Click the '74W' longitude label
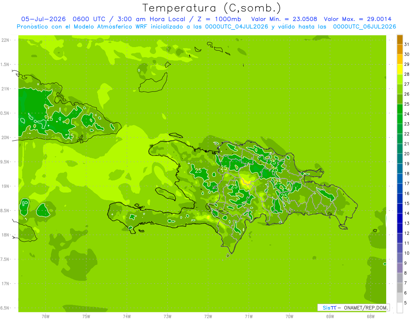The image size is (416, 321). click(x=127, y=316)
